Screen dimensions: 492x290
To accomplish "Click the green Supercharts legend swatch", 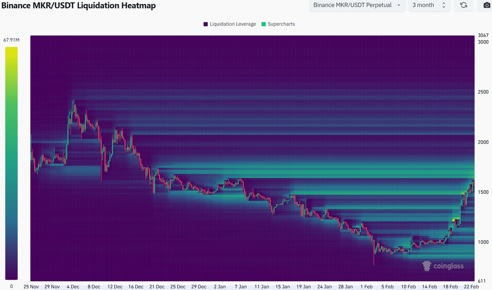I will [x=264, y=24].
